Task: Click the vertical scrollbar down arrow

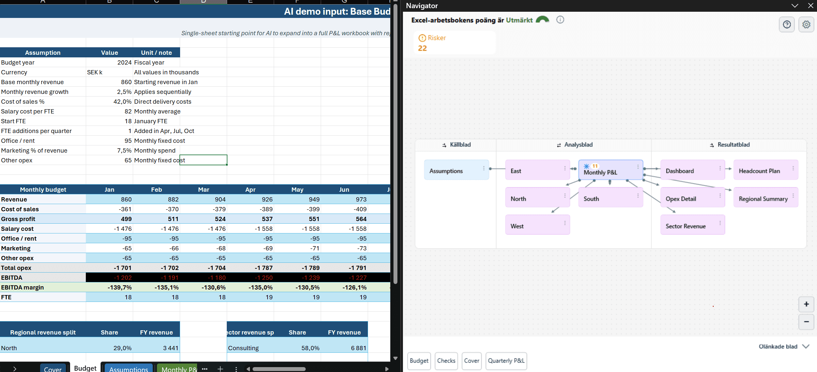Action: click(x=395, y=358)
